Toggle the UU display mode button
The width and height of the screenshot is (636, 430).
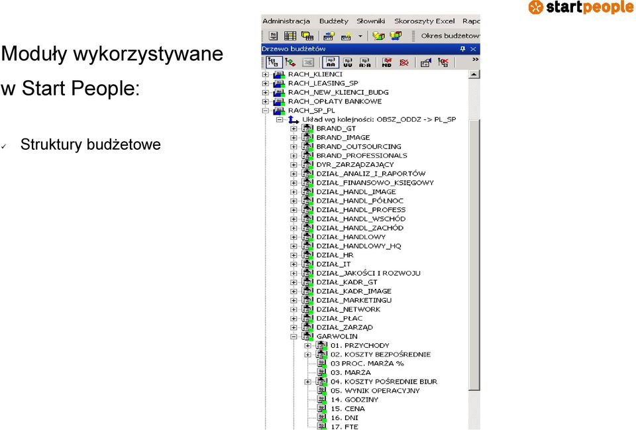coord(348,62)
